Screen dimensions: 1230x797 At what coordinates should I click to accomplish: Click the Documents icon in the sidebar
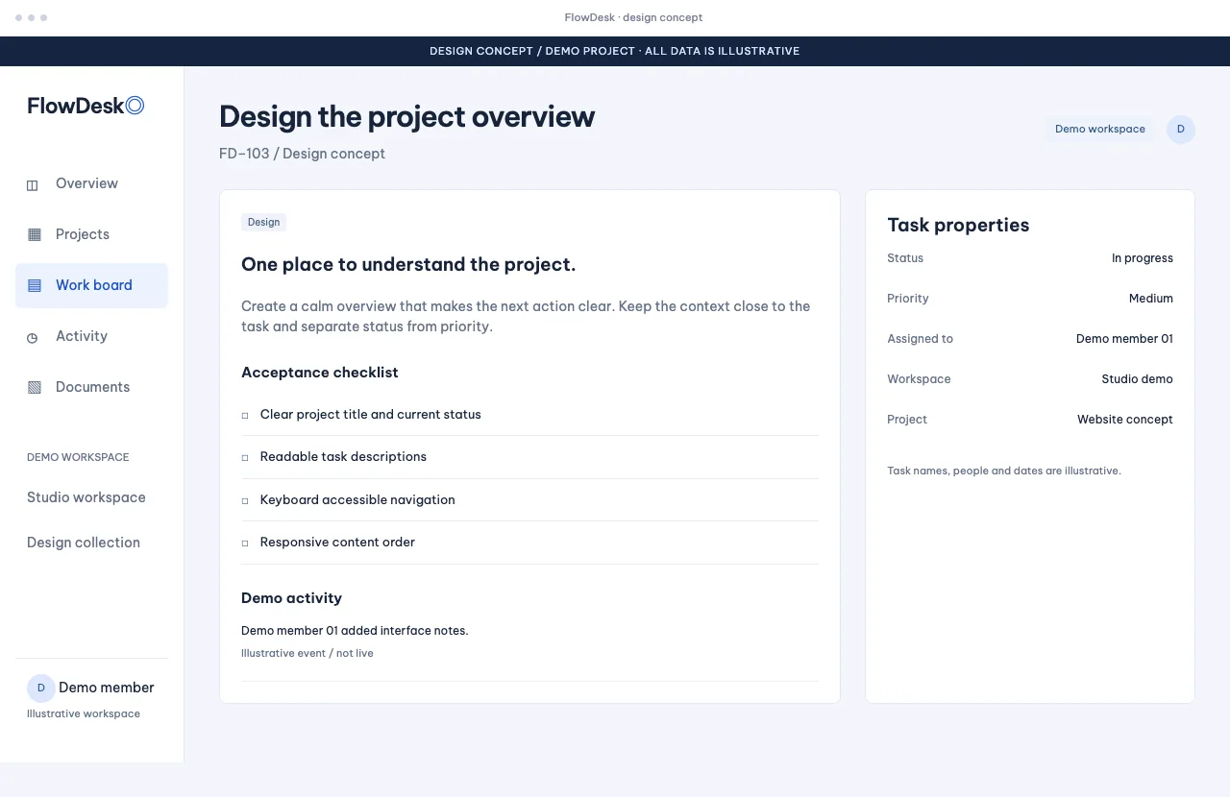[x=35, y=387]
